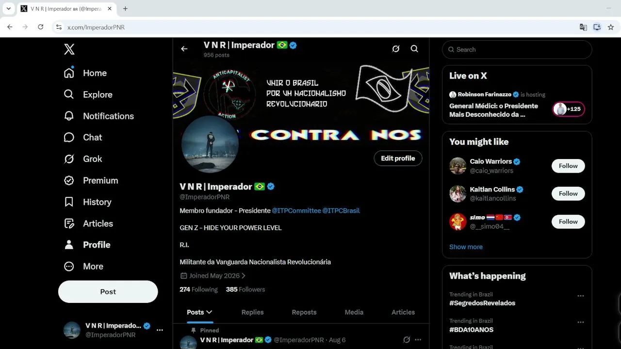
Task: Click the Search input field
Action: tap(517, 49)
